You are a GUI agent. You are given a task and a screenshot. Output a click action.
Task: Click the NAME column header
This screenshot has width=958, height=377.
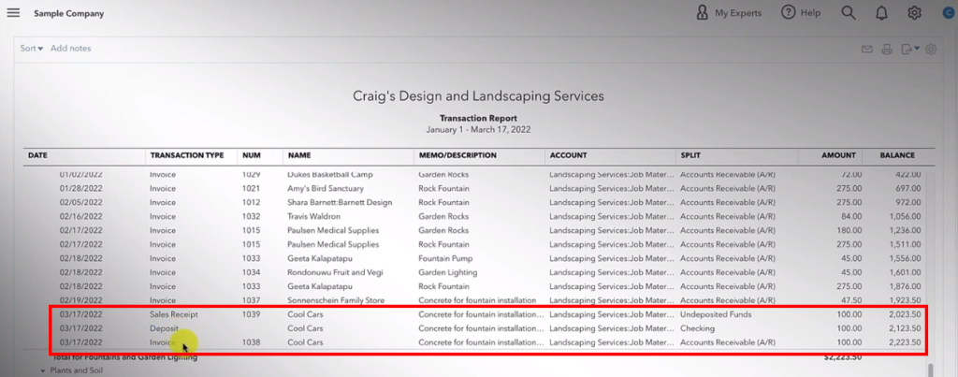(298, 156)
